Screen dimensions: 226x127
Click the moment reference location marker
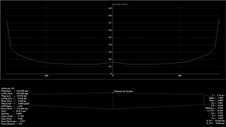(x=113, y=93)
